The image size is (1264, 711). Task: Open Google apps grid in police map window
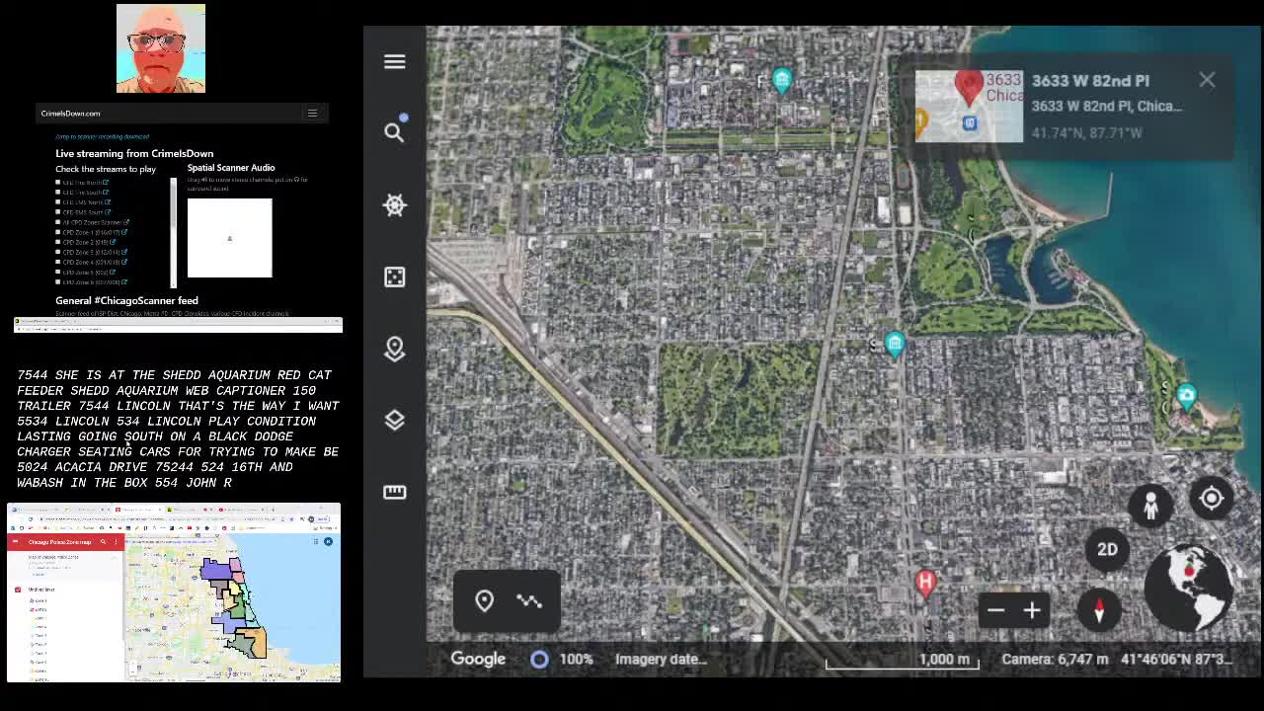[316, 541]
